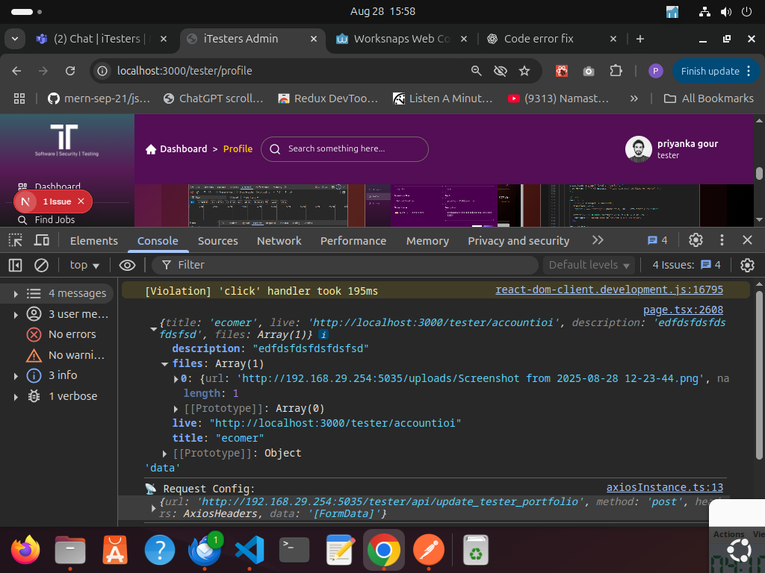Click the bookmark star icon
The width and height of the screenshot is (765, 573).
[524, 71]
